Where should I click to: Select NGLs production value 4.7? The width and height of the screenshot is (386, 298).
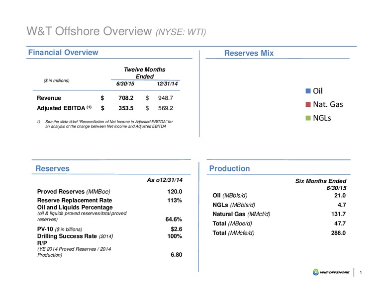pos(342,205)
